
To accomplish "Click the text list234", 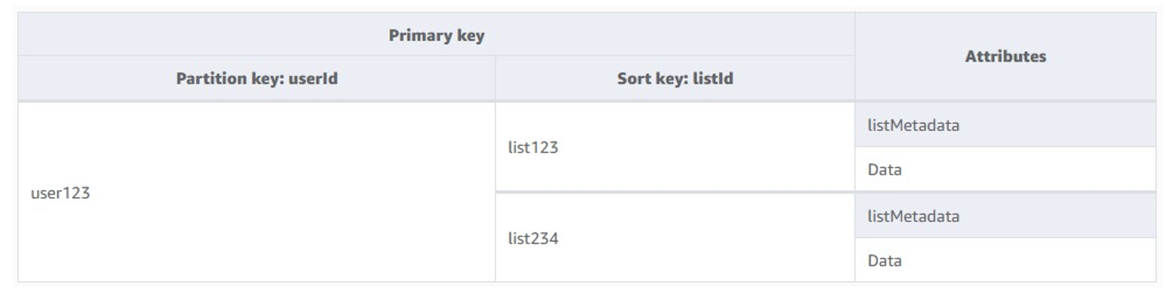I will (533, 238).
